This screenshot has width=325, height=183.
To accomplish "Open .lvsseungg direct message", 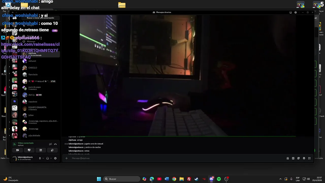I will [x=41, y=129].
